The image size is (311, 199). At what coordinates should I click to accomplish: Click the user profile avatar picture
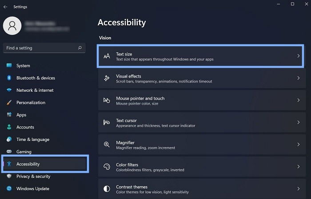pyautogui.click(x=12, y=26)
